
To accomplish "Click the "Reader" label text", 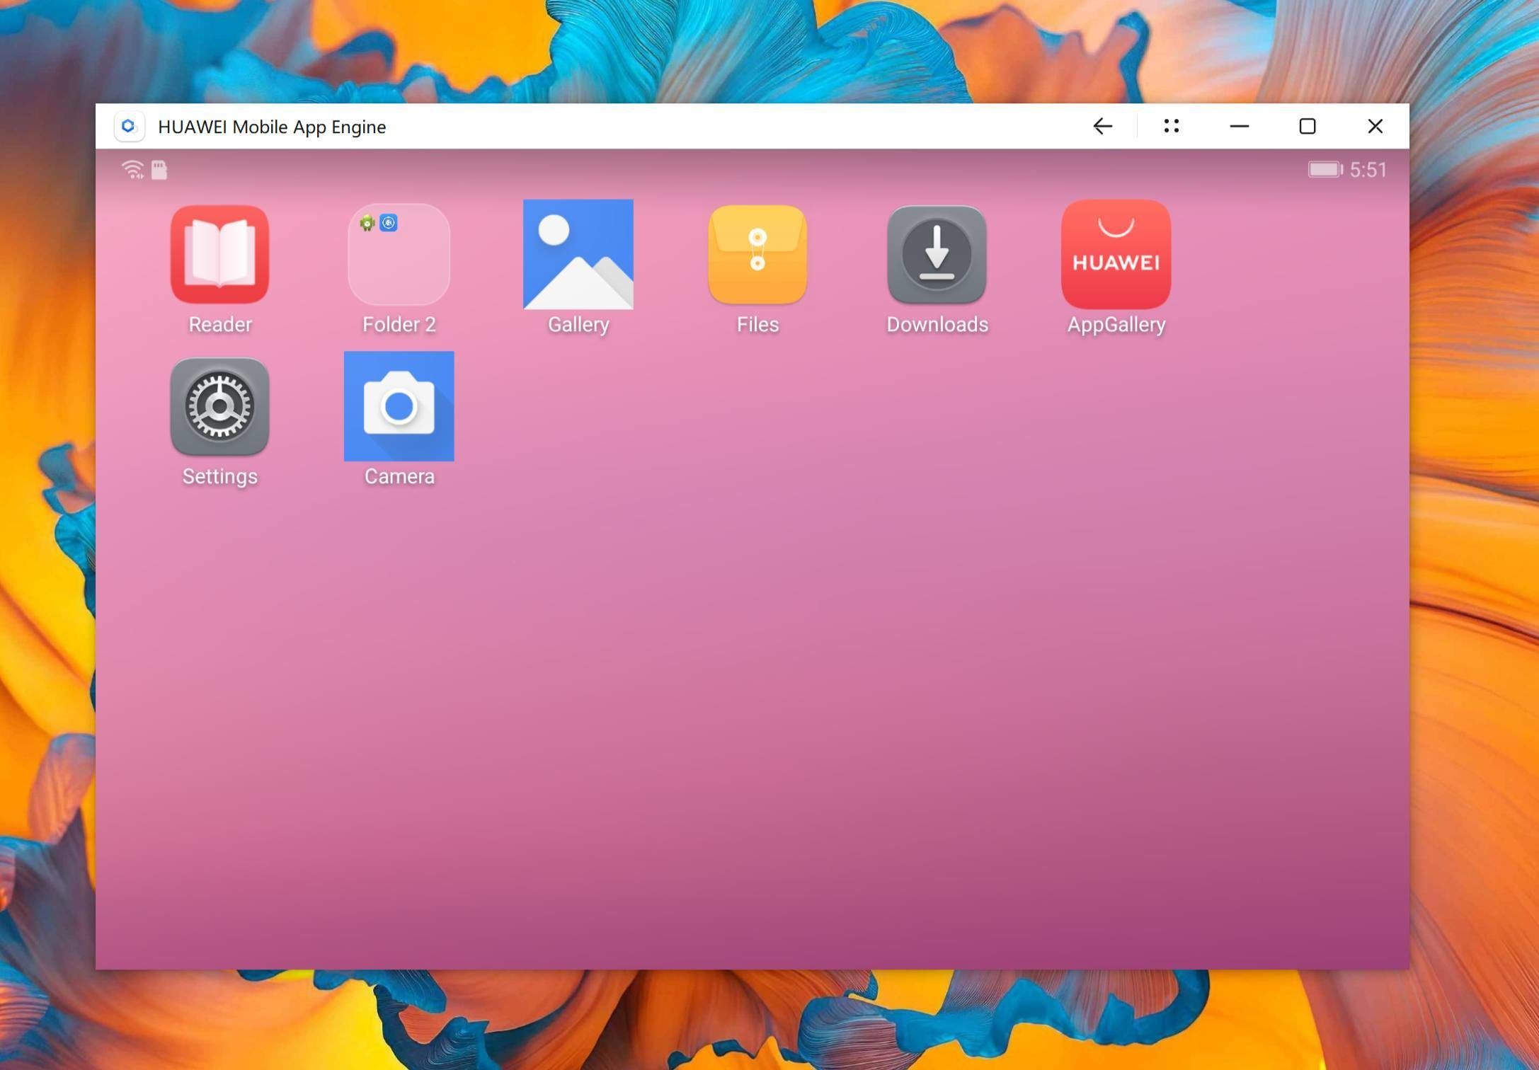I will pyautogui.click(x=219, y=324).
